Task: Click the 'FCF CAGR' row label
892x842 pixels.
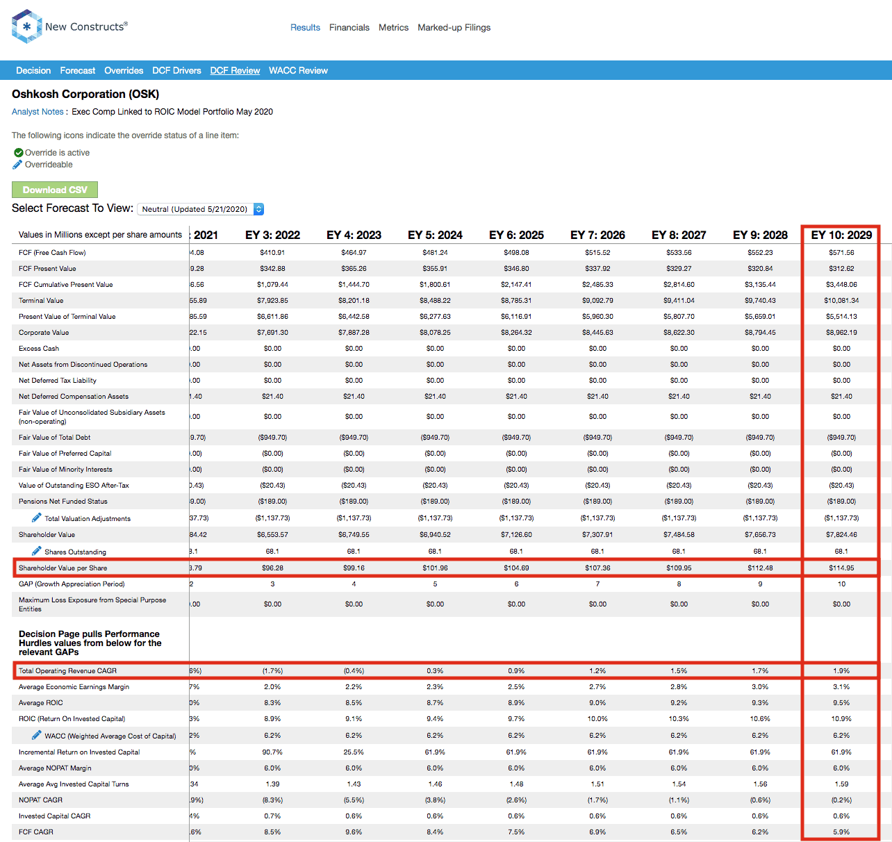Action: point(36,832)
